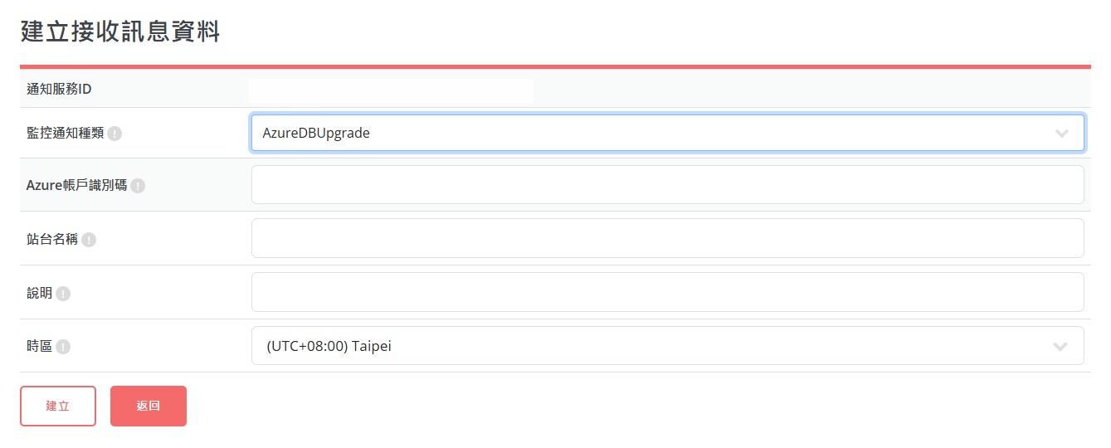Focus the Azure帳戶識別碼 text input
Viewport: 1111px width, 448px height.
(x=667, y=185)
